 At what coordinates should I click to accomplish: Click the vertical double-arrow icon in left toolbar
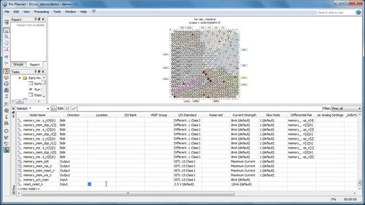pyautogui.click(x=6, y=117)
